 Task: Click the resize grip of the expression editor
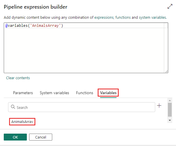click(166, 71)
